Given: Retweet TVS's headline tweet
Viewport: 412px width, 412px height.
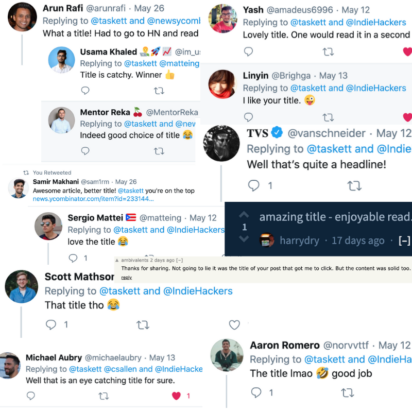Looking at the screenshot, I should coord(354,186).
